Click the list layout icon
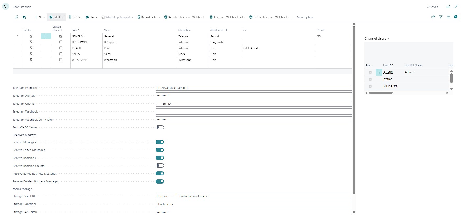 click(448, 17)
